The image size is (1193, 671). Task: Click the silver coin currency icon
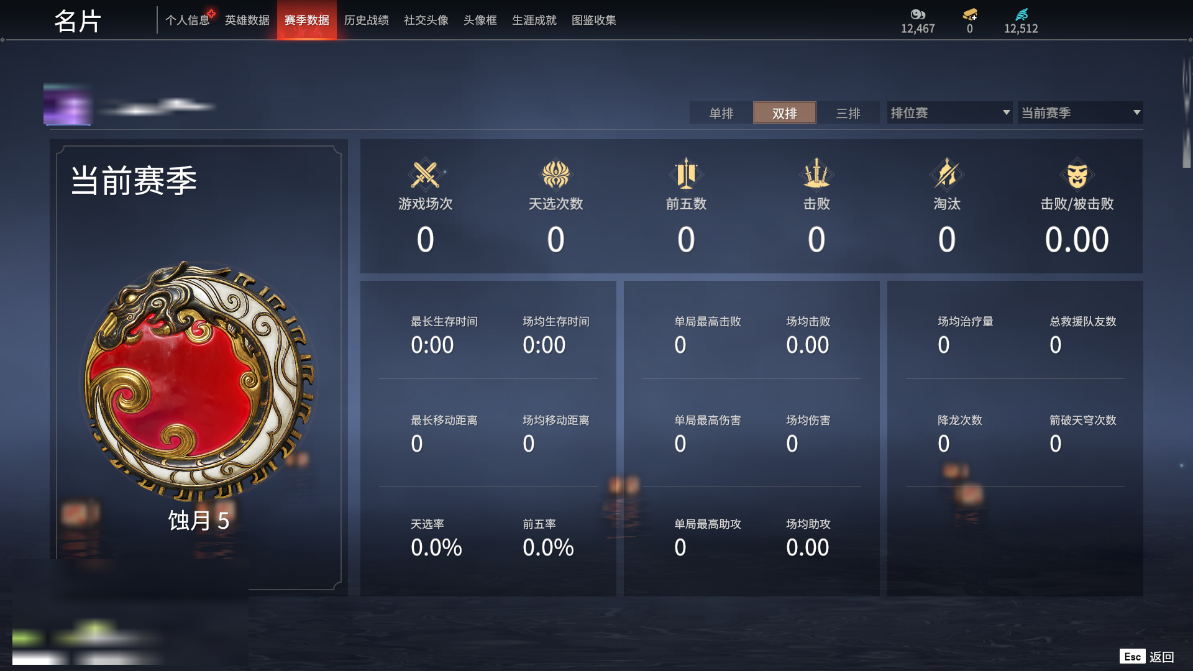[x=918, y=14]
